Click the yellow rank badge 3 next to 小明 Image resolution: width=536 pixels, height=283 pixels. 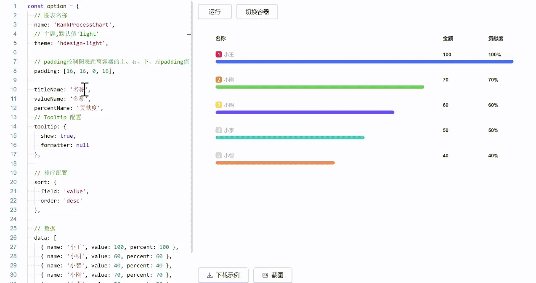[x=218, y=104]
